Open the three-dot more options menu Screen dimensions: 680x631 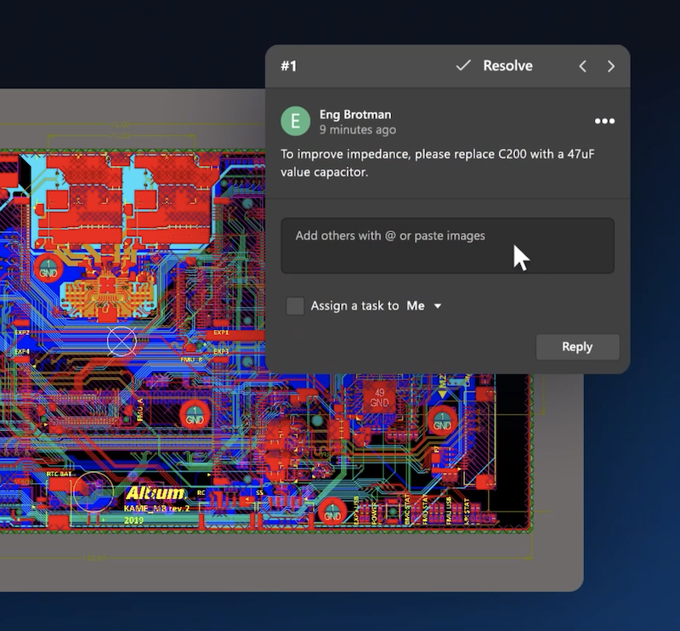click(604, 121)
